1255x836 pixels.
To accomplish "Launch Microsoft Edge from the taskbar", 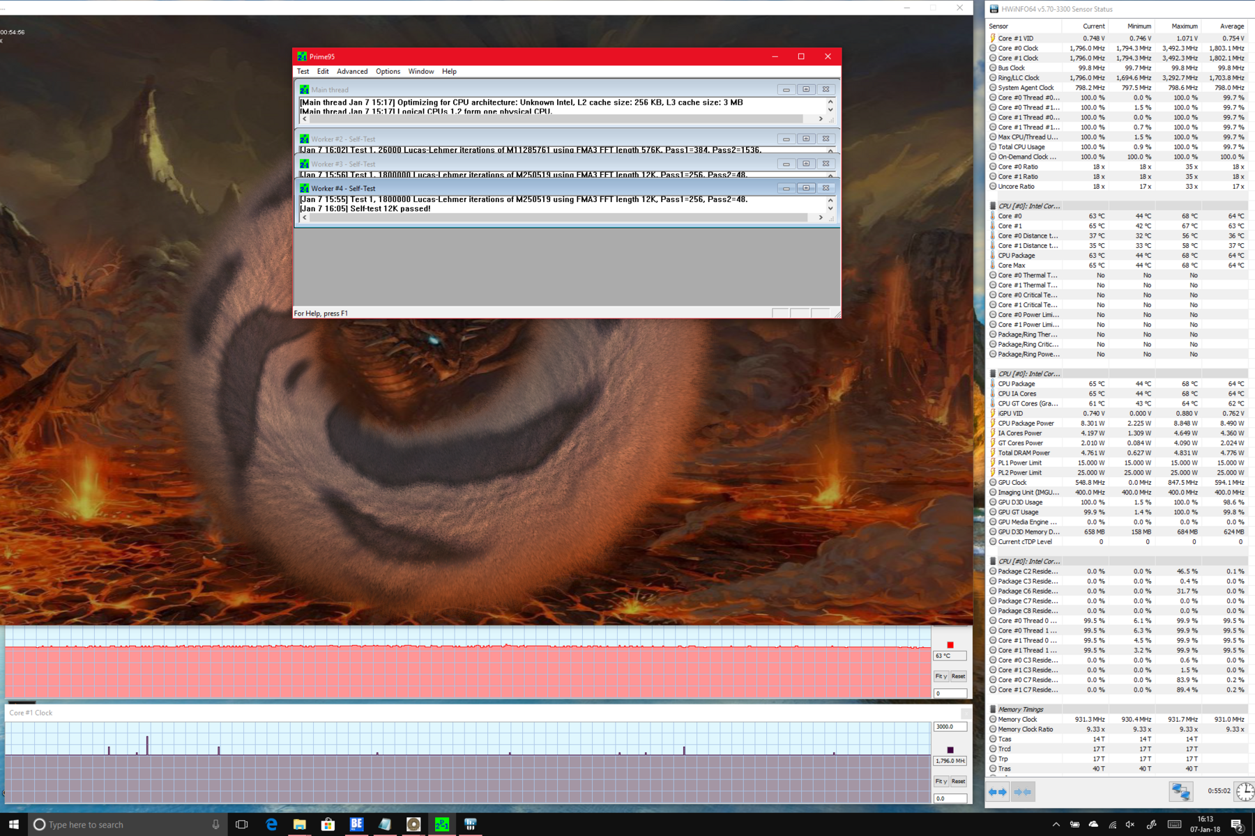I will pyautogui.click(x=271, y=824).
